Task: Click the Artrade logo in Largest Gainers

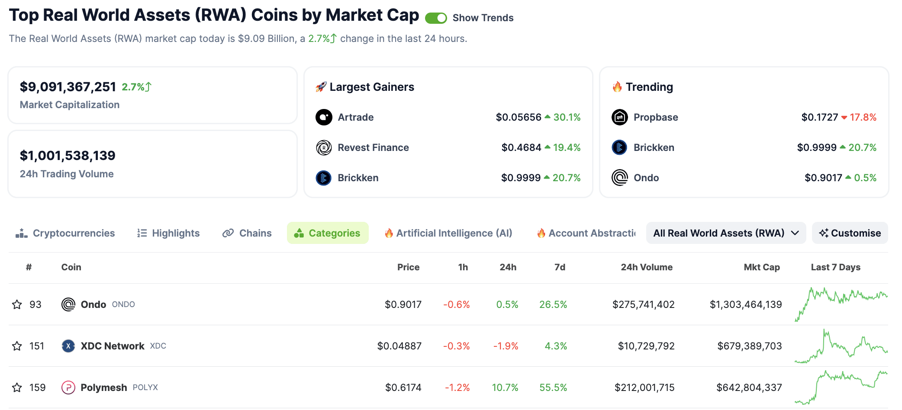Action: click(x=323, y=117)
